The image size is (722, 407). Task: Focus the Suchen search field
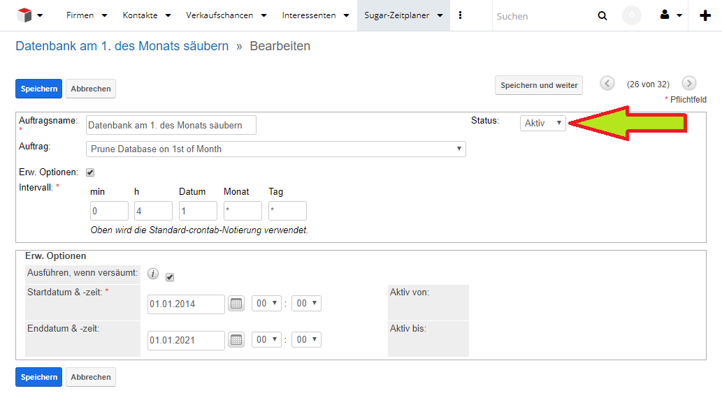click(x=543, y=16)
